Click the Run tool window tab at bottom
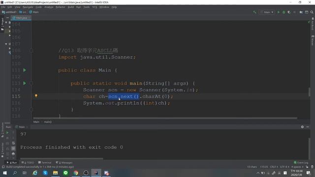 (12, 163)
